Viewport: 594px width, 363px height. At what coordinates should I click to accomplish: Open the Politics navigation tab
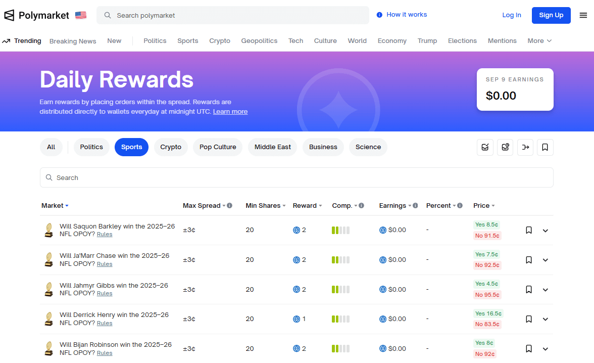click(x=155, y=41)
